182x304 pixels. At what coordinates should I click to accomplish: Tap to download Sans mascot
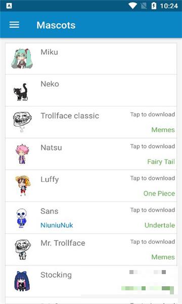tap(152, 210)
